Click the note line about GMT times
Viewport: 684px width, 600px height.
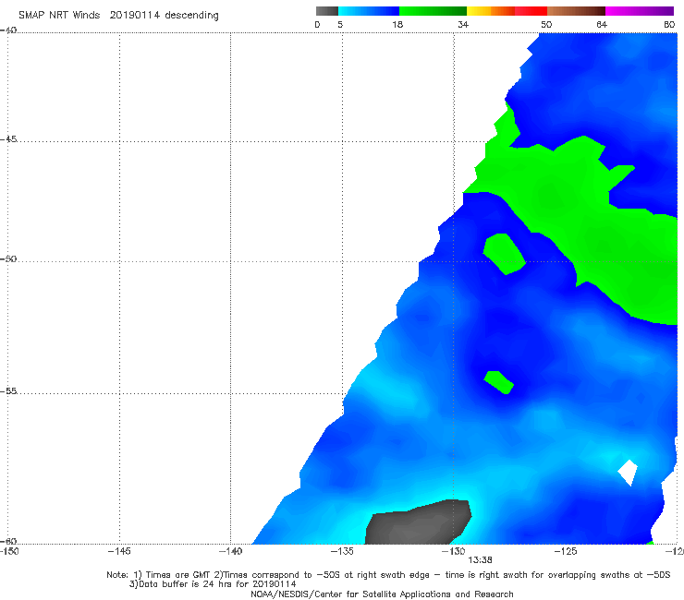(388, 575)
